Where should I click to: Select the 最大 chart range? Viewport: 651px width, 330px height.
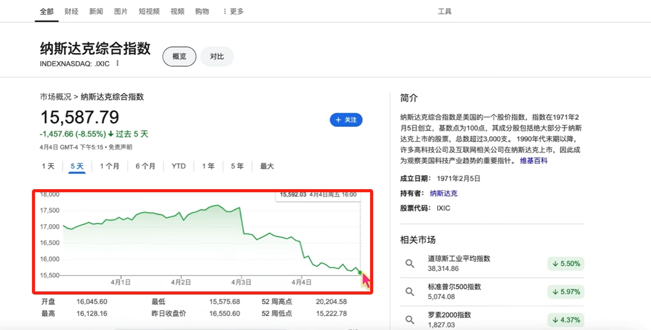[x=267, y=166]
